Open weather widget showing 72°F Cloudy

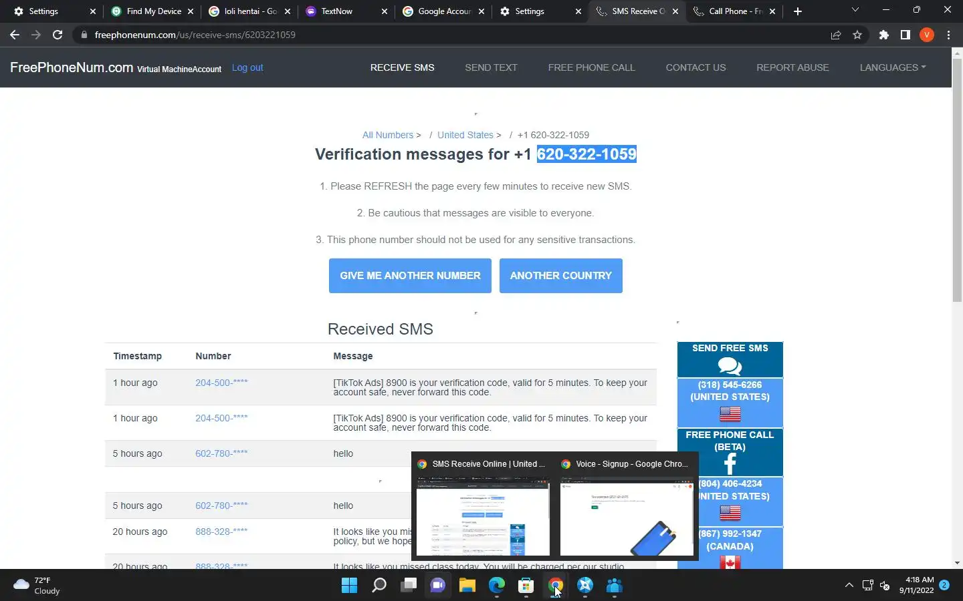tap(37, 586)
